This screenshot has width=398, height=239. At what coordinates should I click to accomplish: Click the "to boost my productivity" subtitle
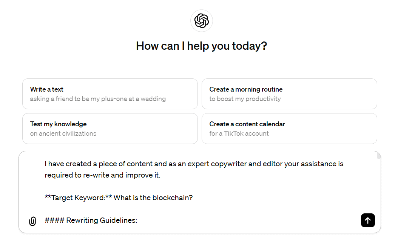(x=245, y=99)
